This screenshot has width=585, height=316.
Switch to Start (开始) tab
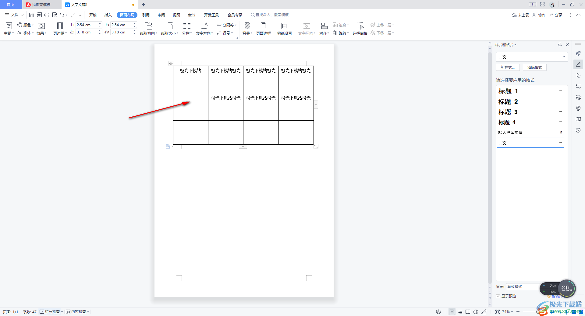pyautogui.click(x=93, y=15)
